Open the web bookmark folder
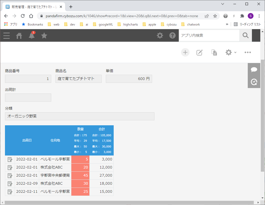Viewport: 265px width, 205px height. pyautogui.click(x=54, y=24)
